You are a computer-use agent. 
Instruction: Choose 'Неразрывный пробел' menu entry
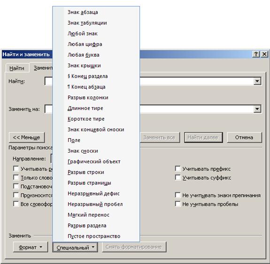(96, 204)
